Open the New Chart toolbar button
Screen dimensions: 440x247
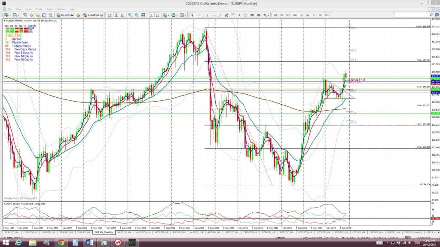(6, 15)
